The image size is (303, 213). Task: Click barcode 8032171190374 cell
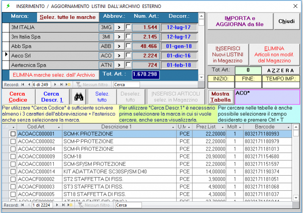(x=267, y=171)
